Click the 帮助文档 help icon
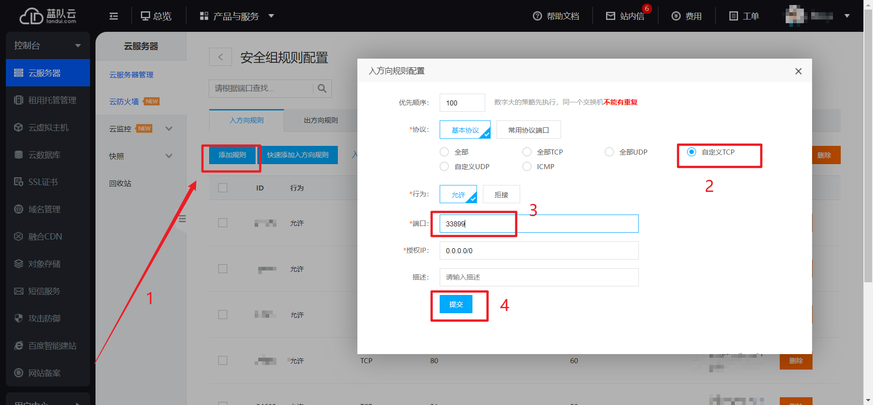The image size is (873, 405). click(537, 16)
